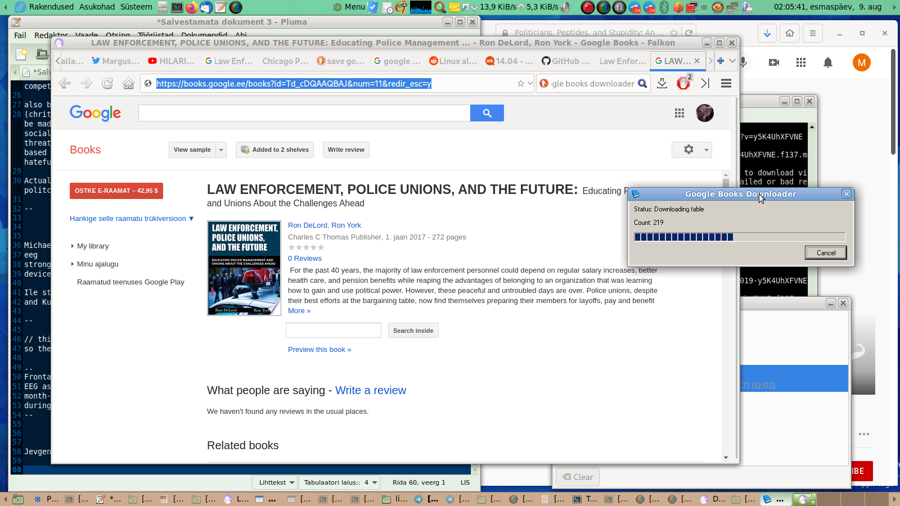Open the Google account avatar in Falkon

coord(705,113)
